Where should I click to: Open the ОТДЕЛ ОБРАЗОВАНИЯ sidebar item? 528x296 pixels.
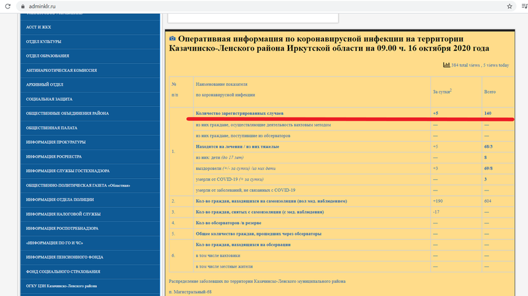click(90, 56)
